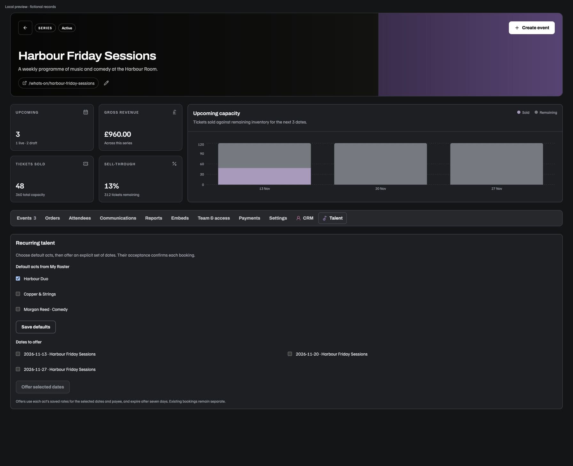Click the Create event button
The height and width of the screenshot is (466, 573).
pos(531,28)
